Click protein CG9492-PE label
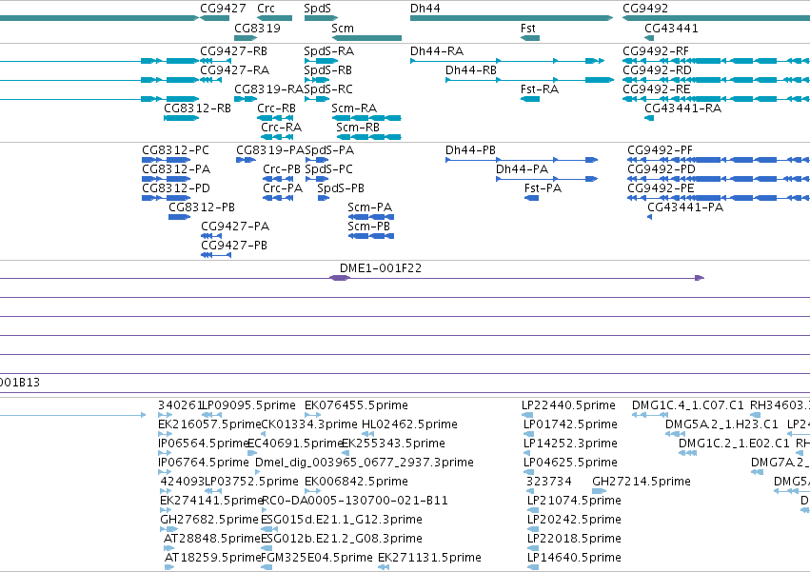 point(661,188)
